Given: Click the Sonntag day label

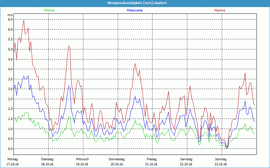Looking at the screenshot, I should (x=221, y=159).
